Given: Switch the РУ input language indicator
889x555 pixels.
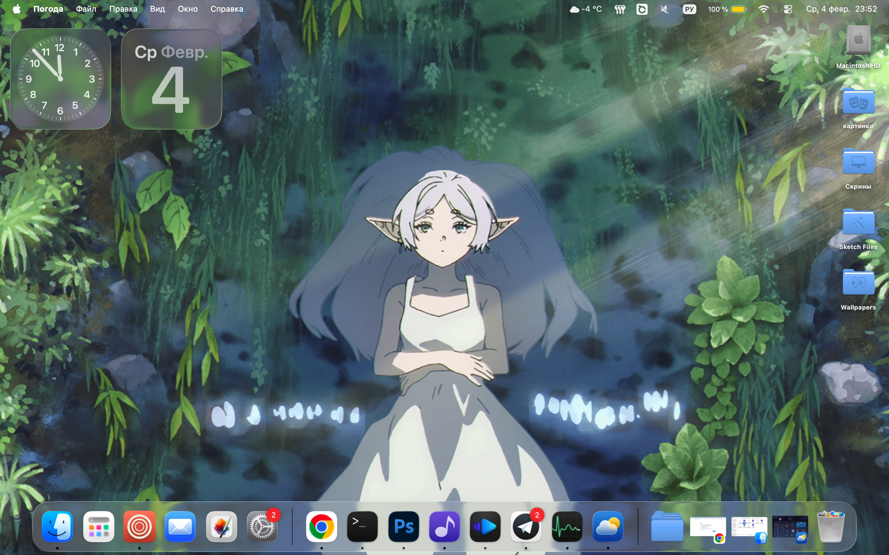Looking at the screenshot, I should 690,9.
